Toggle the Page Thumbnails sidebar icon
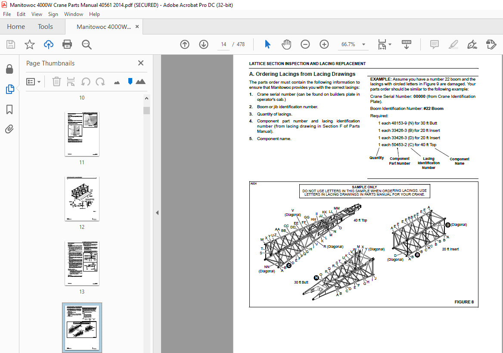Image resolution: width=503 pixels, height=353 pixels. pyautogui.click(x=9, y=89)
